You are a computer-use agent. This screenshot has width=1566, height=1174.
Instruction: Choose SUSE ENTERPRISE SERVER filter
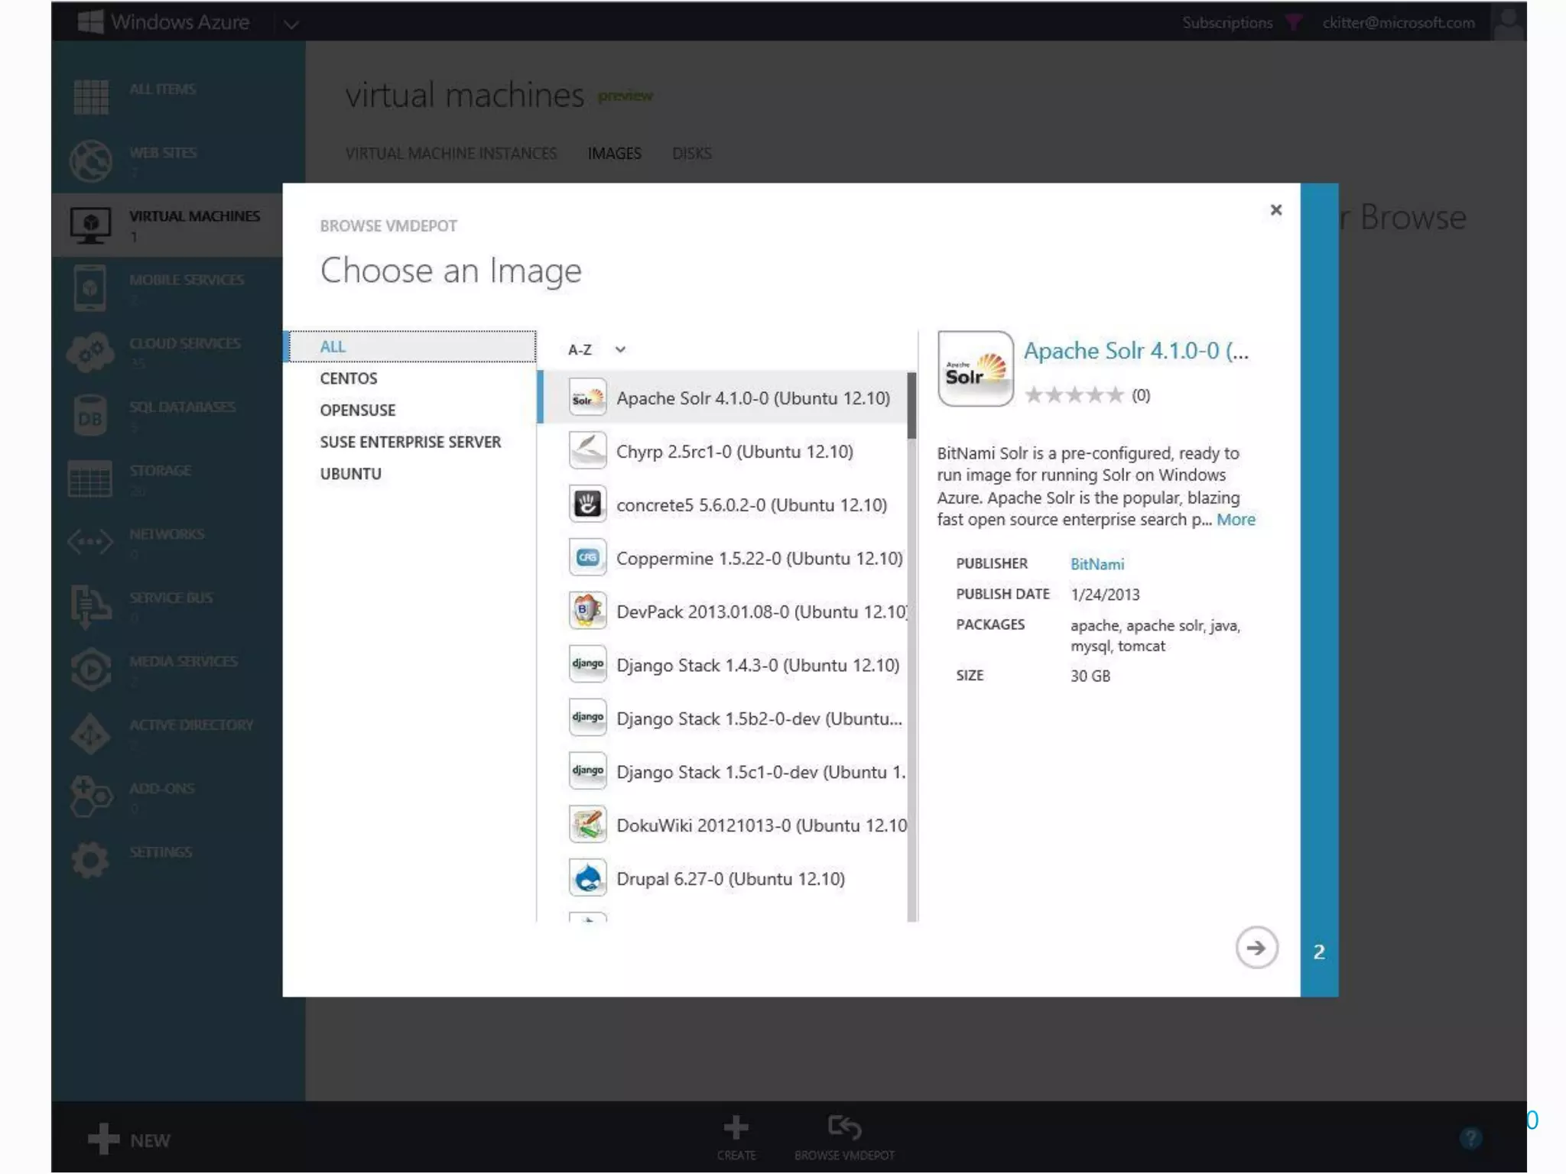[x=410, y=442]
